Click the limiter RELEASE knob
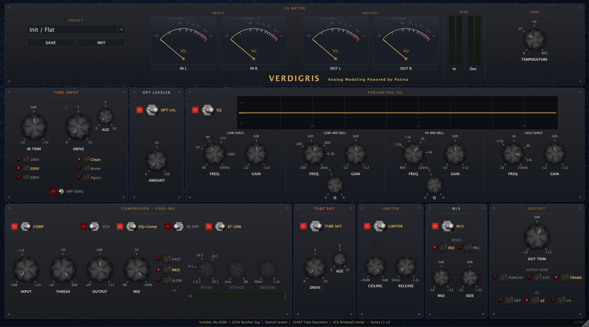Viewport: 589px width, 327px height. coord(406,267)
